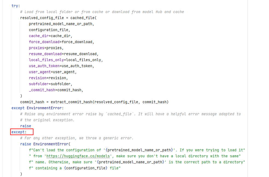Click string line "Can't load the configuration of"

tap(137, 150)
